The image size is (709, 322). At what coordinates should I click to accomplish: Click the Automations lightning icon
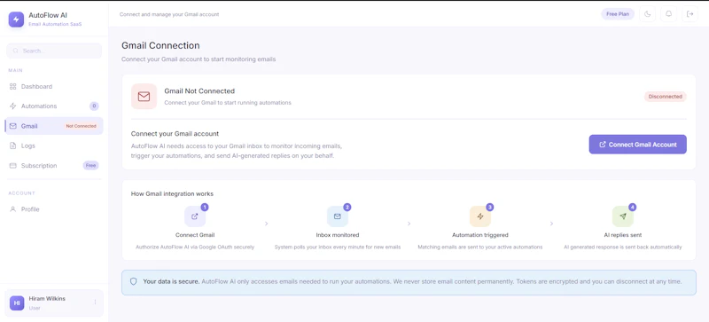[x=12, y=106]
